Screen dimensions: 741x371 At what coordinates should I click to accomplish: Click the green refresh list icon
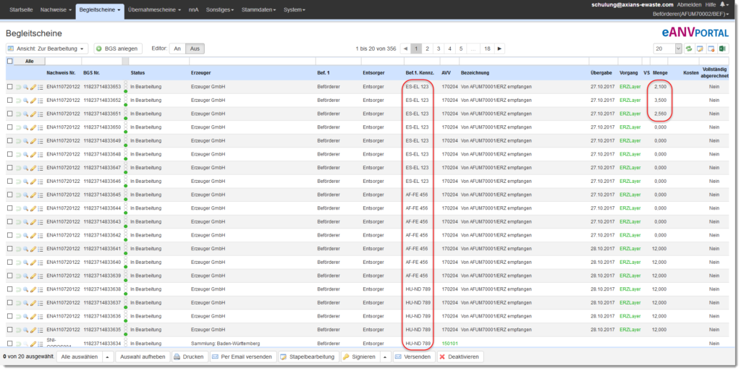[689, 48]
